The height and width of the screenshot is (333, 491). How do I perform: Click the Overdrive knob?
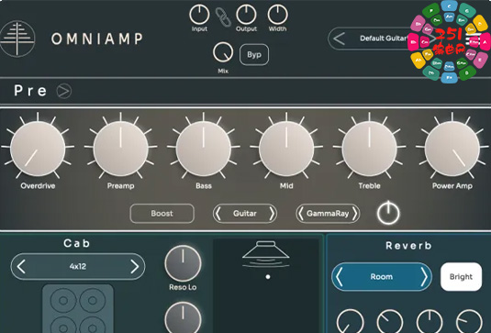[38, 149]
